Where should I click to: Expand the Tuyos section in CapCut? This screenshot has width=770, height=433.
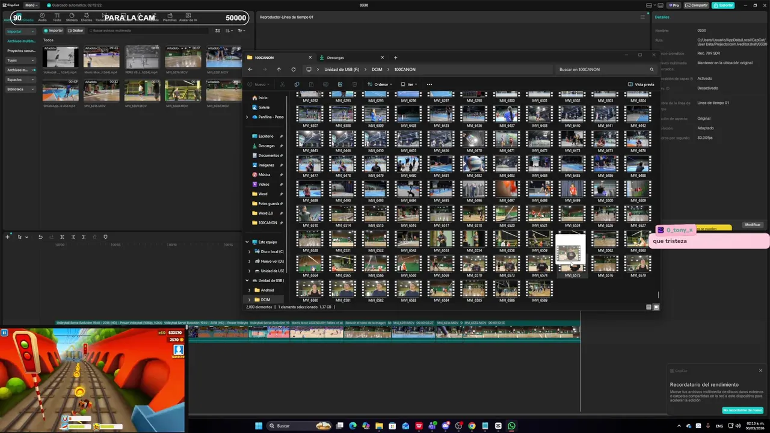[20, 60]
